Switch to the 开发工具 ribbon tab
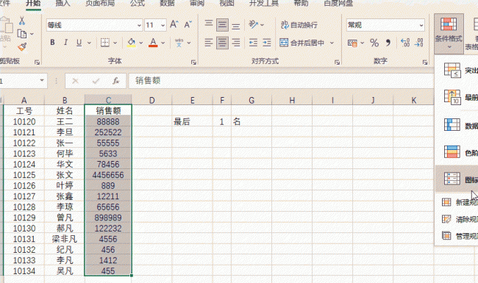Screen dimensions: 478x283 264,4
